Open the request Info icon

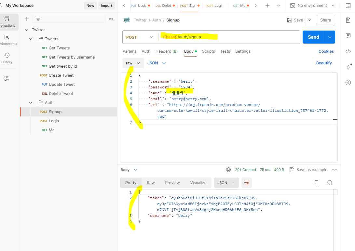(x=348, y=83)
